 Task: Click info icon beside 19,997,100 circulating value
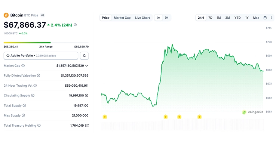[x=87, y=95]
